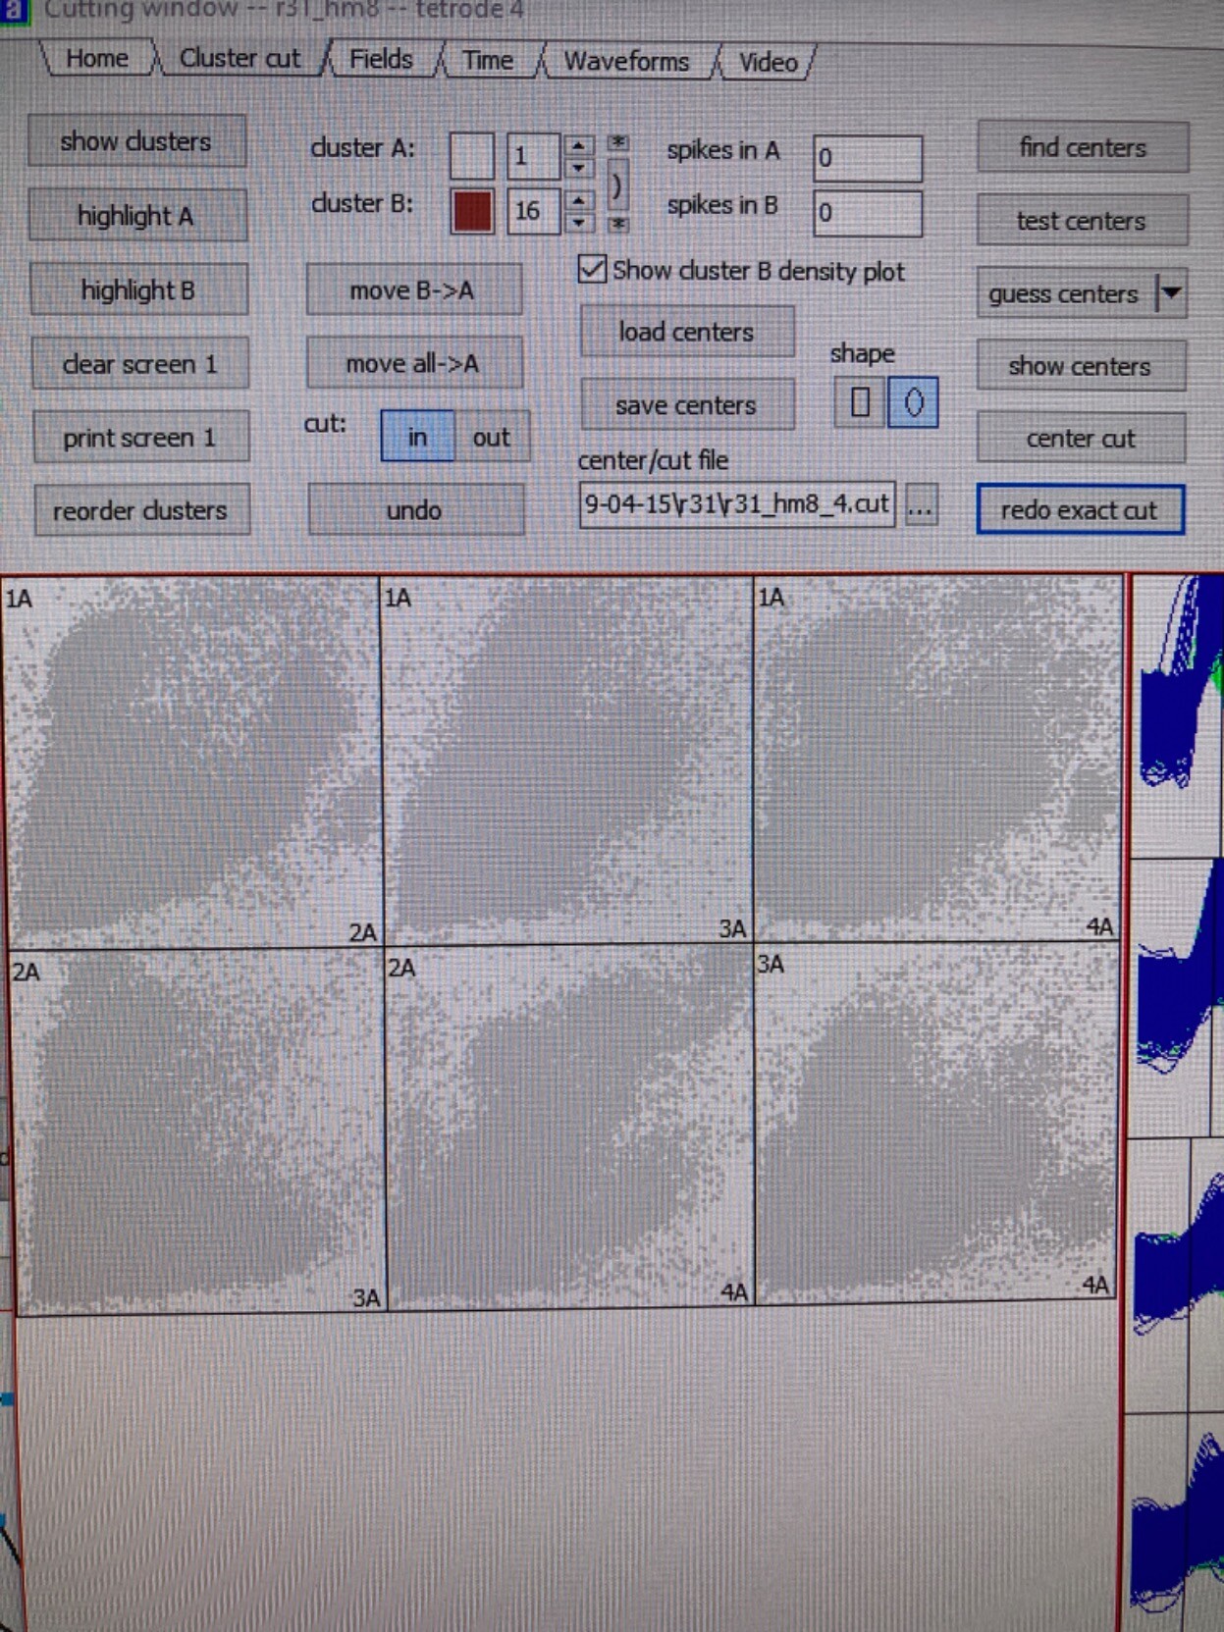
Task: Click the highlight A button
Action: [x=137, y=216]
